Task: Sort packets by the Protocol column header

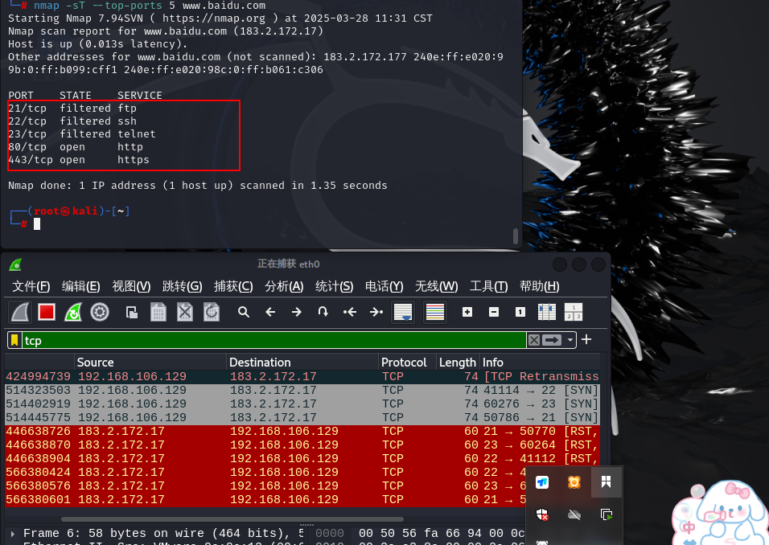Action: coord(407,363)
